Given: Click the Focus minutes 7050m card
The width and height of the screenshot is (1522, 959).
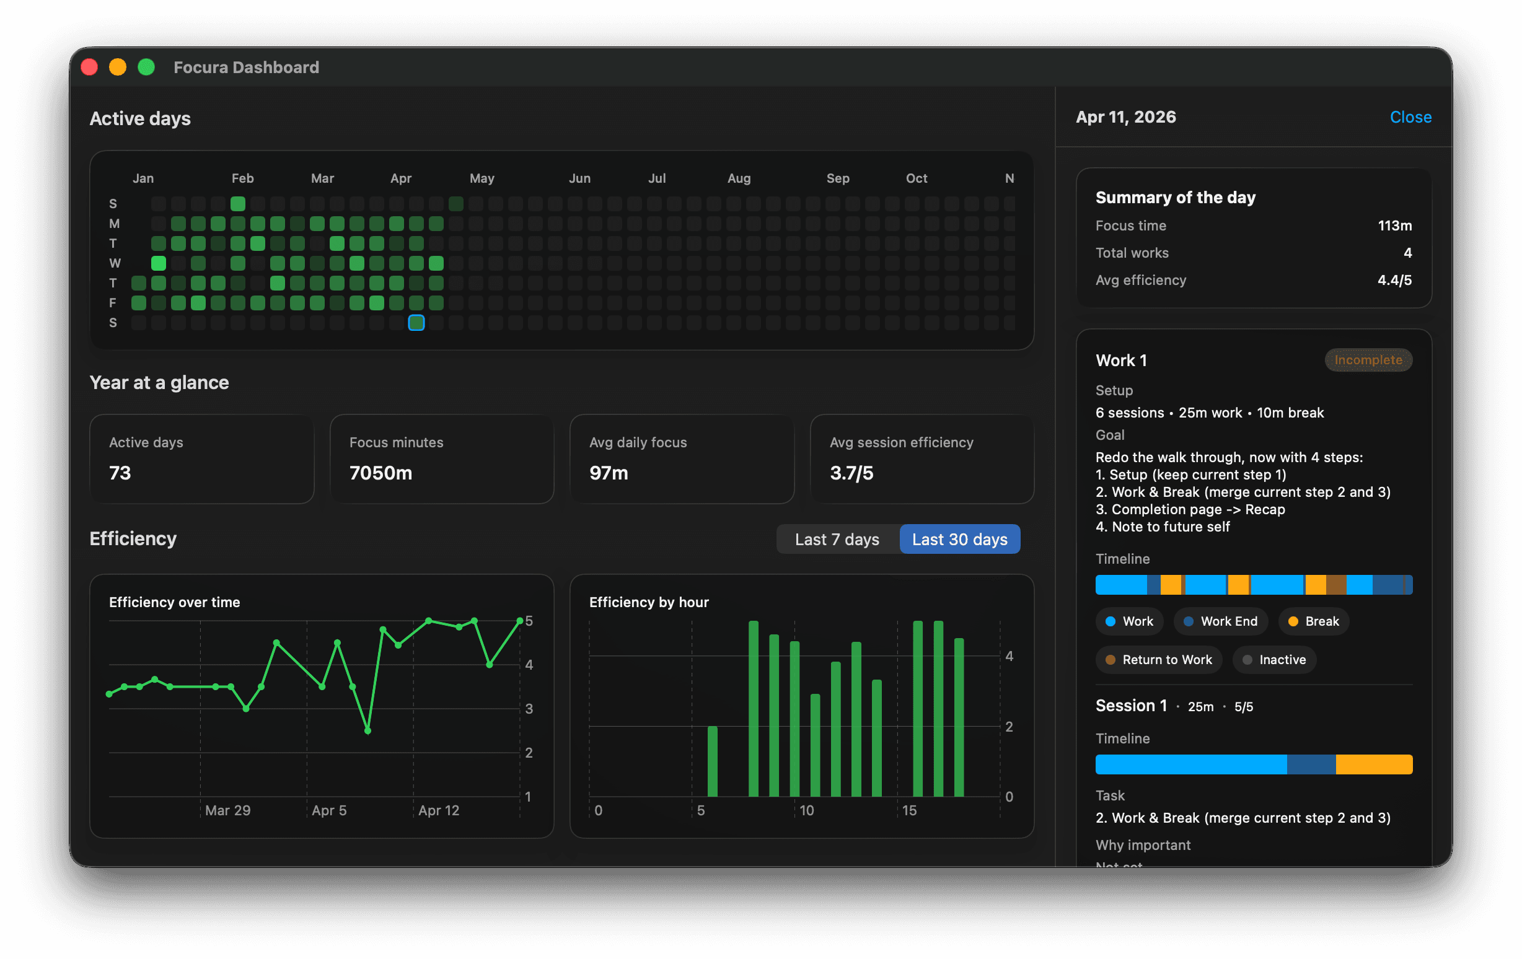Looking at the screenshot, I should pos(441,459).
